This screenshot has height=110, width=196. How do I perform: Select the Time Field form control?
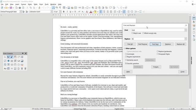click(x=18, y=65)
